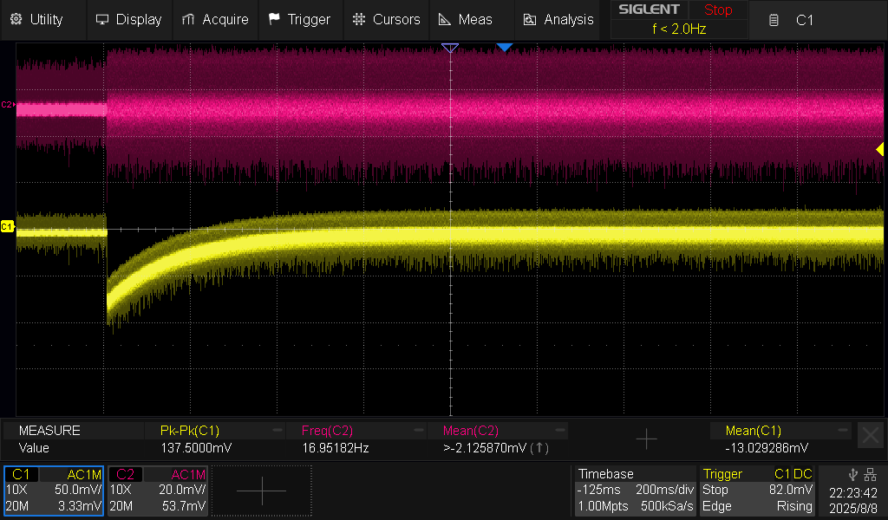Click the USB status icon
The image size is (888, 520).
coord(852,474)
